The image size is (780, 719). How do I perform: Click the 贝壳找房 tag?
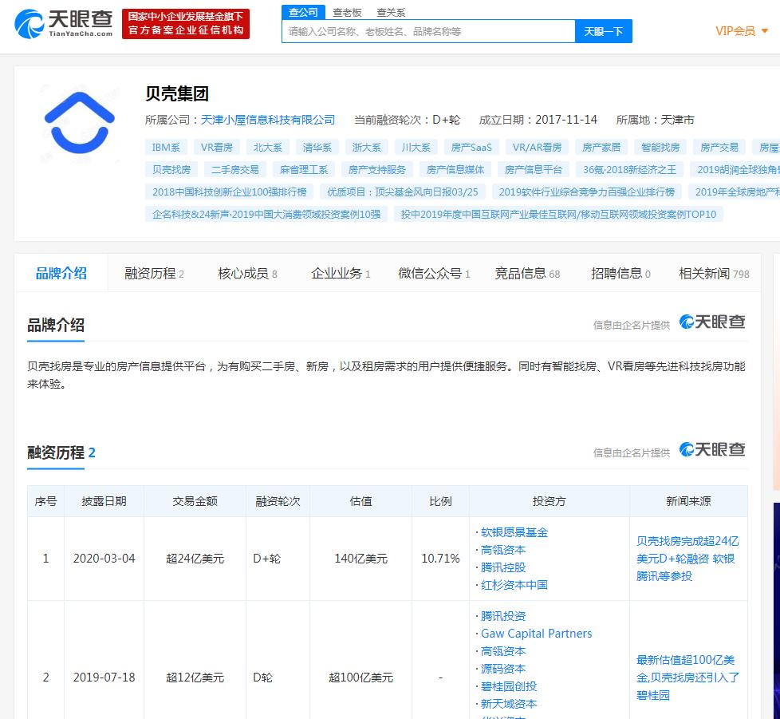click(171, 170)
